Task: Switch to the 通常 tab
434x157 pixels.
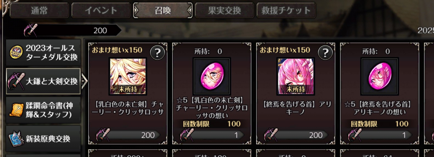Action: (39, 10)
